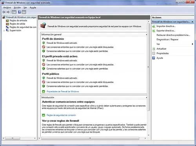Open the Ver submenu arrow in Acciones
The height and width of the screenshot is (146, 196).
[x=192, y=44]
